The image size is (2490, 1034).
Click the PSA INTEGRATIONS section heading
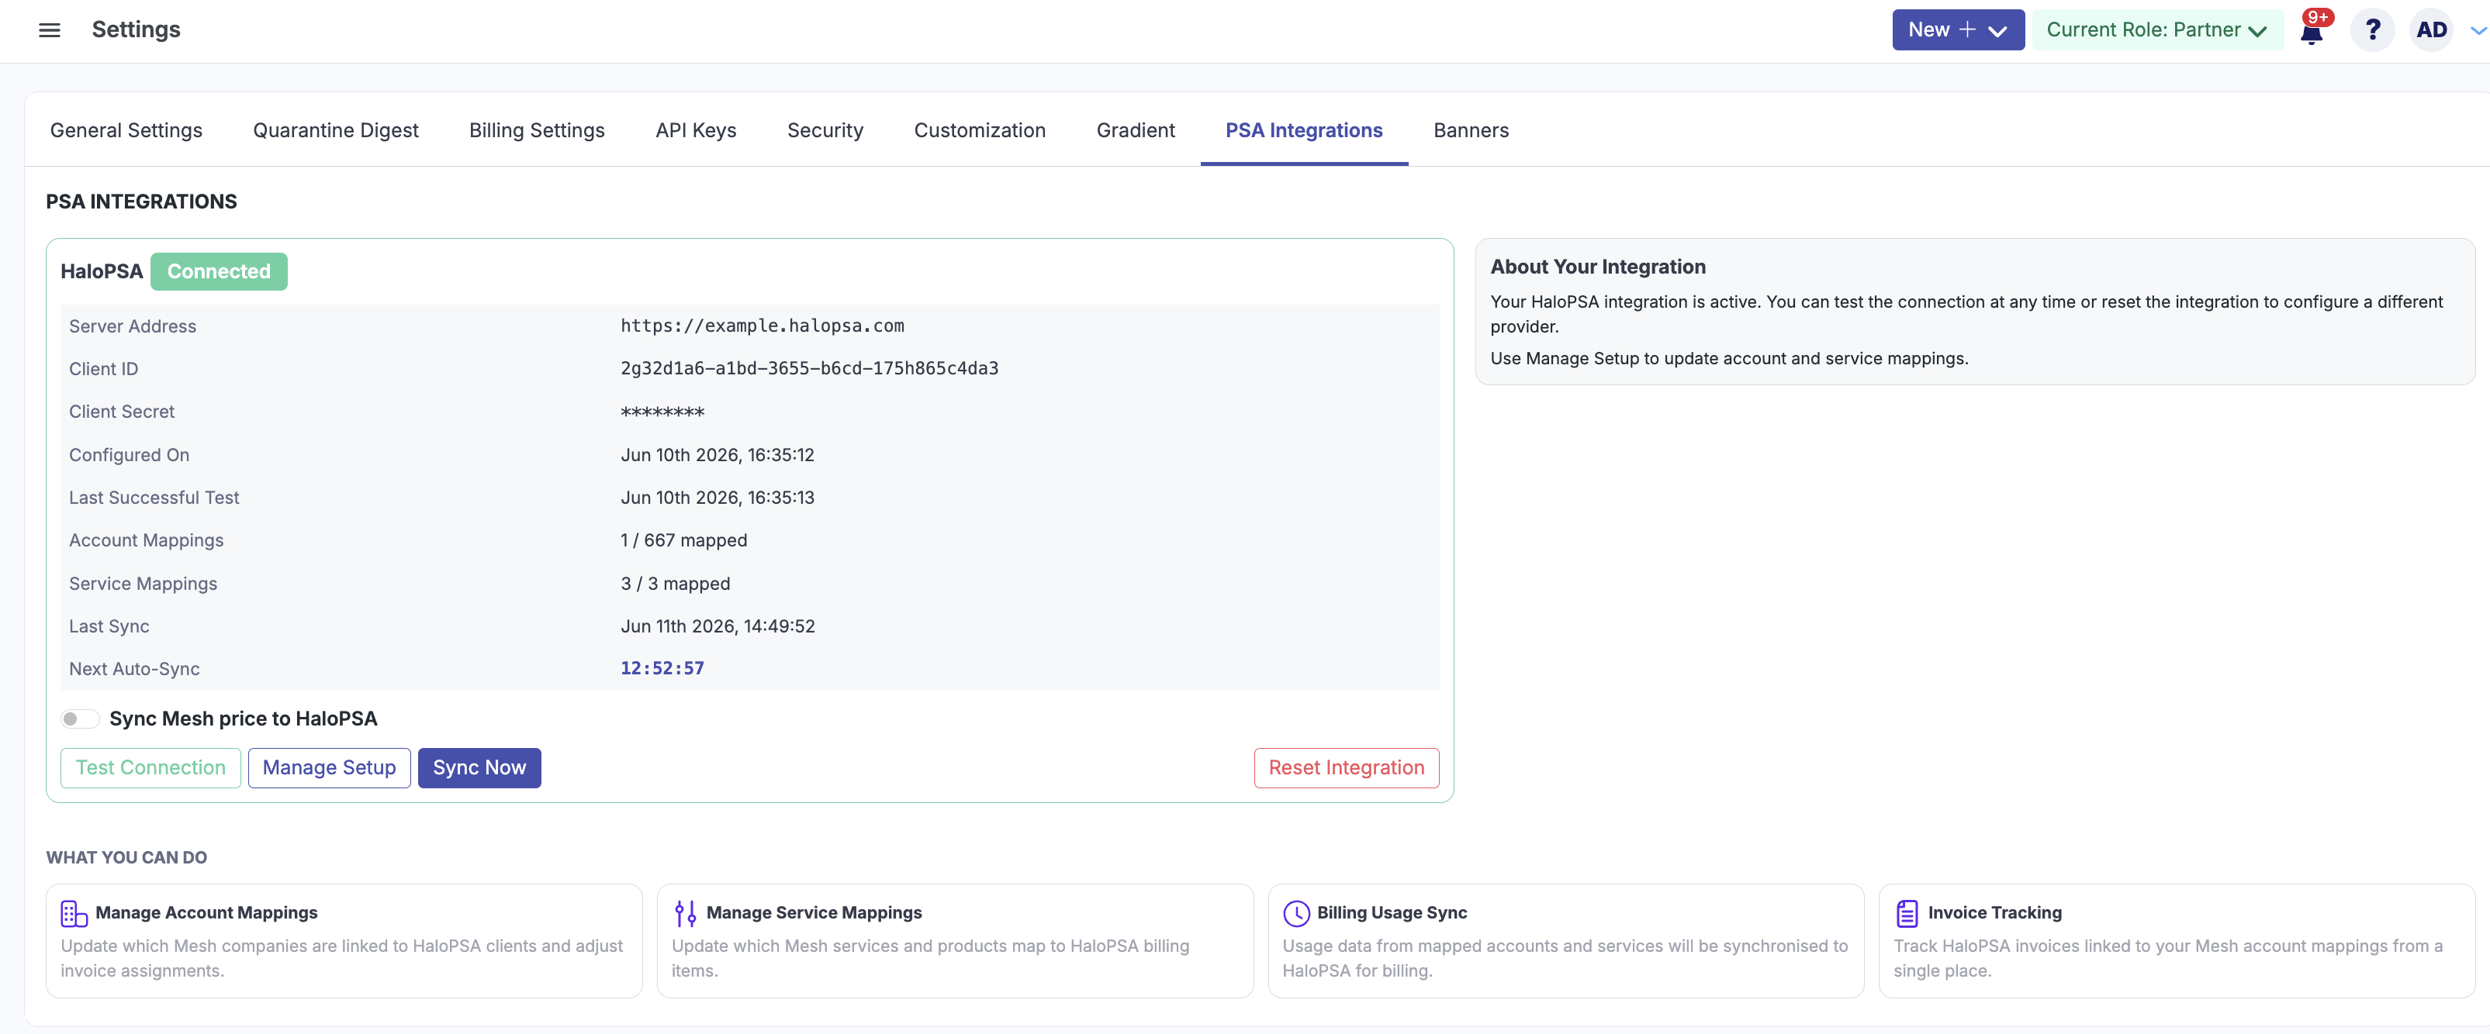pos(141,202)
